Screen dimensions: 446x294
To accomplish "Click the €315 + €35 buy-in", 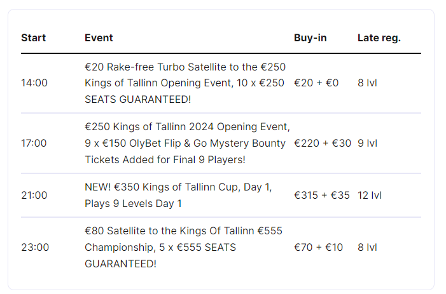I will (321, 196).
